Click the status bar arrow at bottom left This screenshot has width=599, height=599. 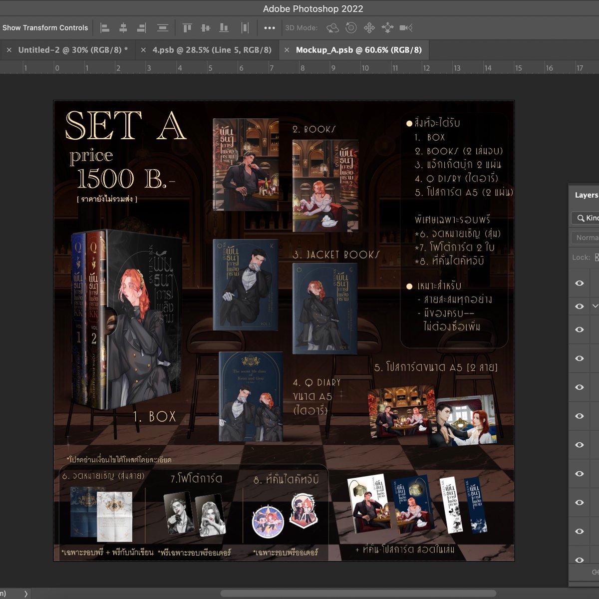click(26, 594)
